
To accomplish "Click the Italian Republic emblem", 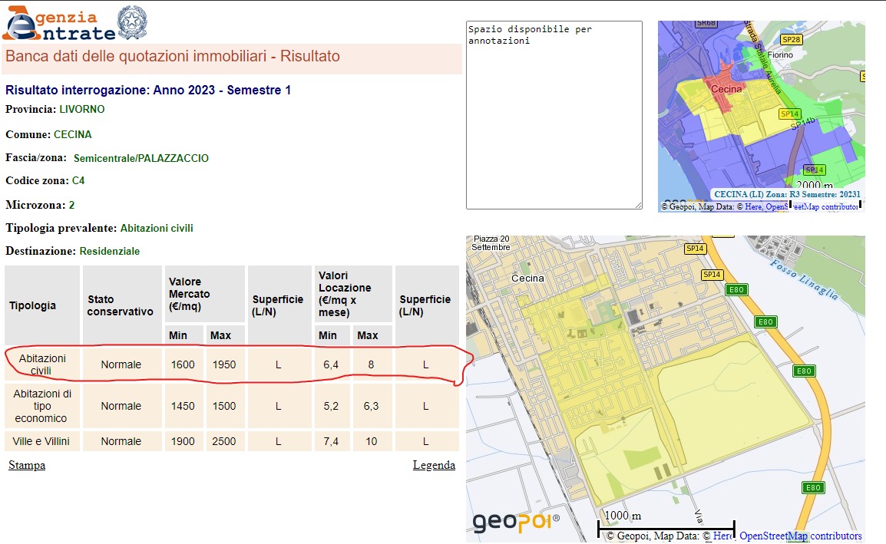I will tap(132, 22).
